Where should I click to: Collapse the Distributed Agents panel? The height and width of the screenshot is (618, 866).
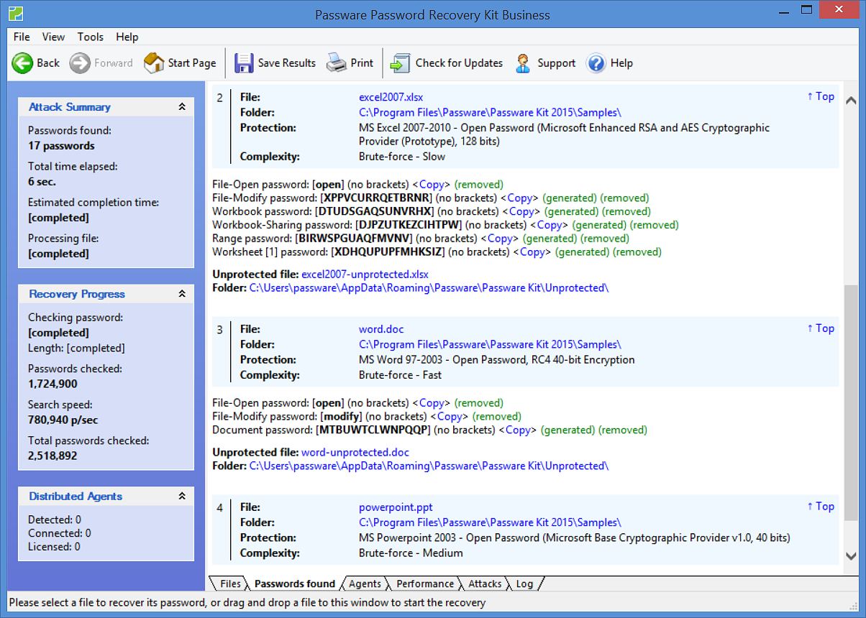(182, 497)
